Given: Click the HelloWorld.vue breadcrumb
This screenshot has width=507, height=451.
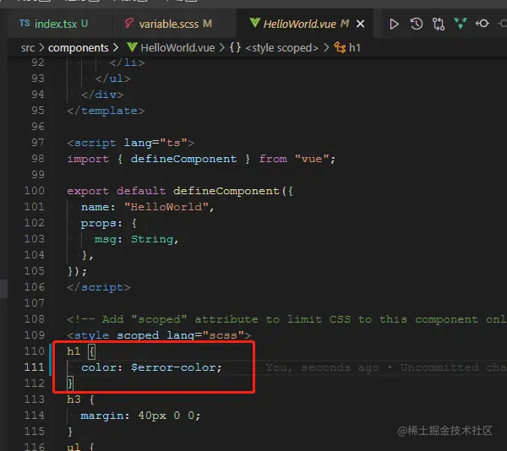Looking at the screenshot, I should (x=177, y=48).
